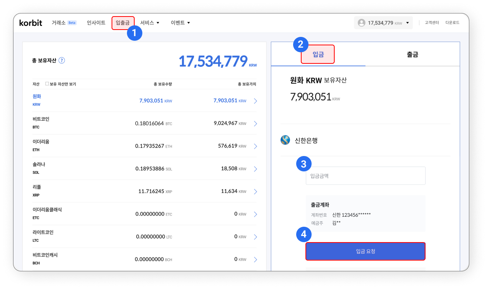This screenshot has height=289, width=487.
Task: Click the 0.17935267 ETH quantity value
Action: pyautogui.click(x=154, y=146)
